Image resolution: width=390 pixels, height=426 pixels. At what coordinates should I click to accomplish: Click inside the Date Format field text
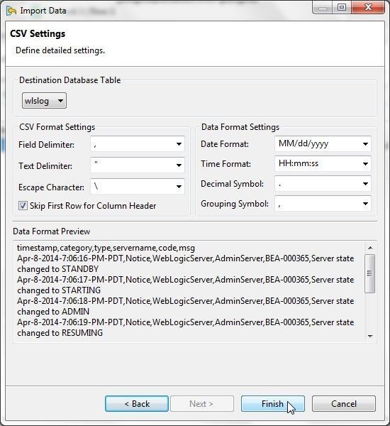[303, 143]
